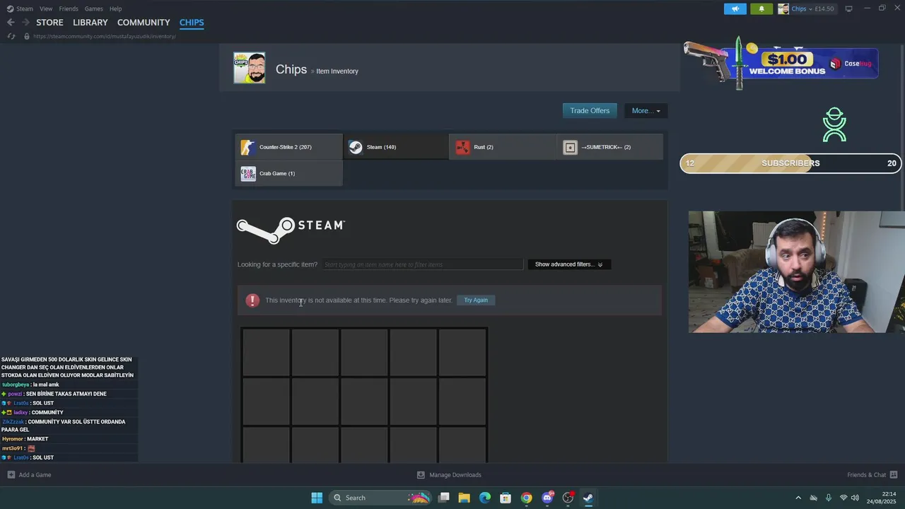Viewport: 905px width, 509px height.
Task: Select the Crab Game (1) inventory tab
Action: 288,173
